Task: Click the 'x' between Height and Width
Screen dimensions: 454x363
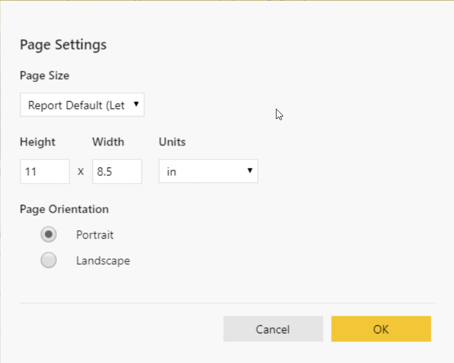Action: coord(81,172)
